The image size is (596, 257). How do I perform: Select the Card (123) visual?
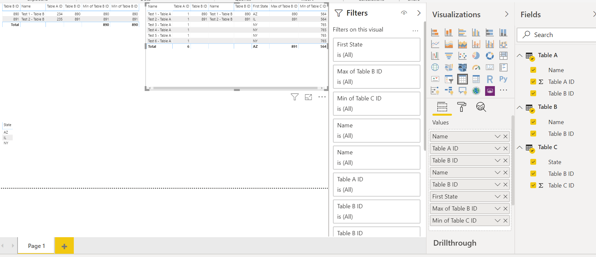pyautogui.click(x=490, y=67)
